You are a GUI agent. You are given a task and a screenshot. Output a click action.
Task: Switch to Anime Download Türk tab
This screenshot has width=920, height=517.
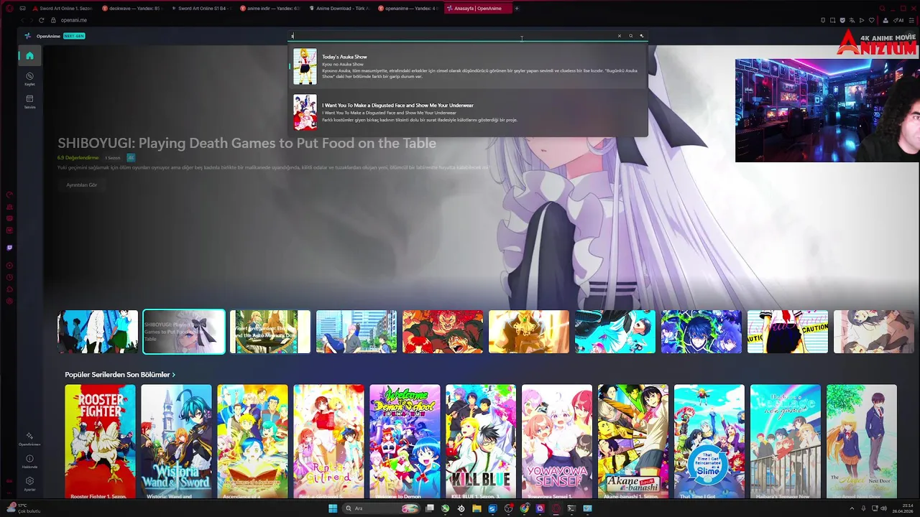tap(340, 8)
